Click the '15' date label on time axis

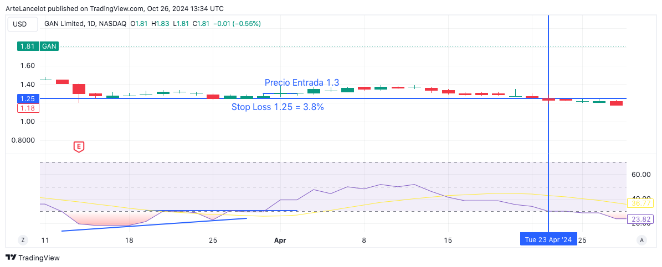(x=448, y=240)
